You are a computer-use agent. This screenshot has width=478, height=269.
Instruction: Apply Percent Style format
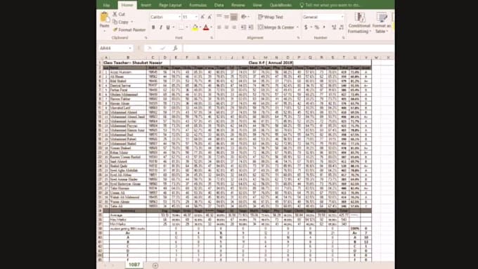317,27
